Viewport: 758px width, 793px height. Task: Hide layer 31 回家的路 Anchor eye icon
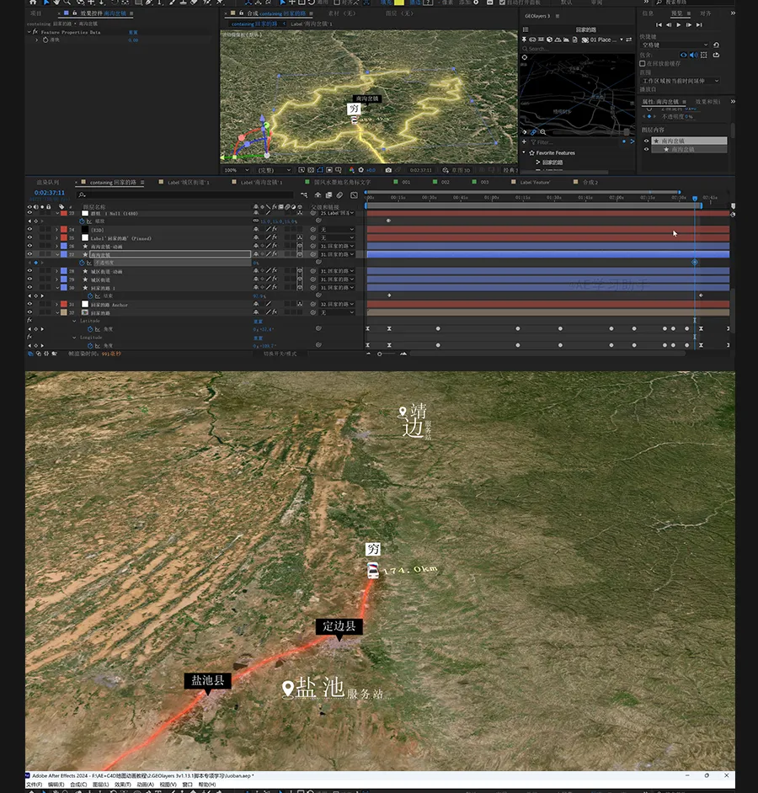[x=29, y=305]
